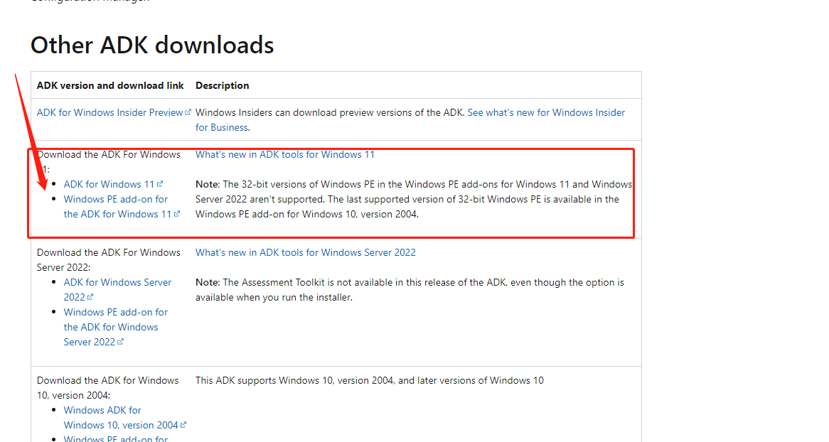Screen dimensions: 829x442
Task: Open Windows PE add-on for ADK for Windows Server 2022
Action: (116, 327)
